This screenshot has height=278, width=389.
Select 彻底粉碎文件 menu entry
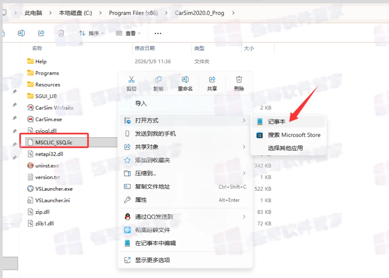[x=185, y=230]
